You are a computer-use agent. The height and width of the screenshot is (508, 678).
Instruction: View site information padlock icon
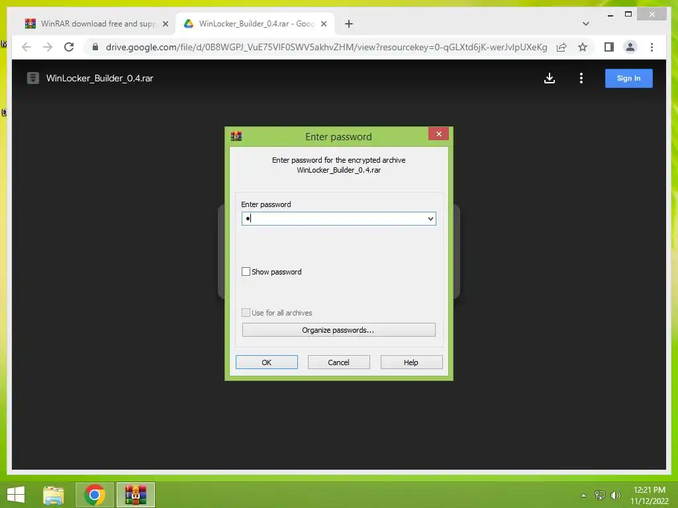point(95,47)
